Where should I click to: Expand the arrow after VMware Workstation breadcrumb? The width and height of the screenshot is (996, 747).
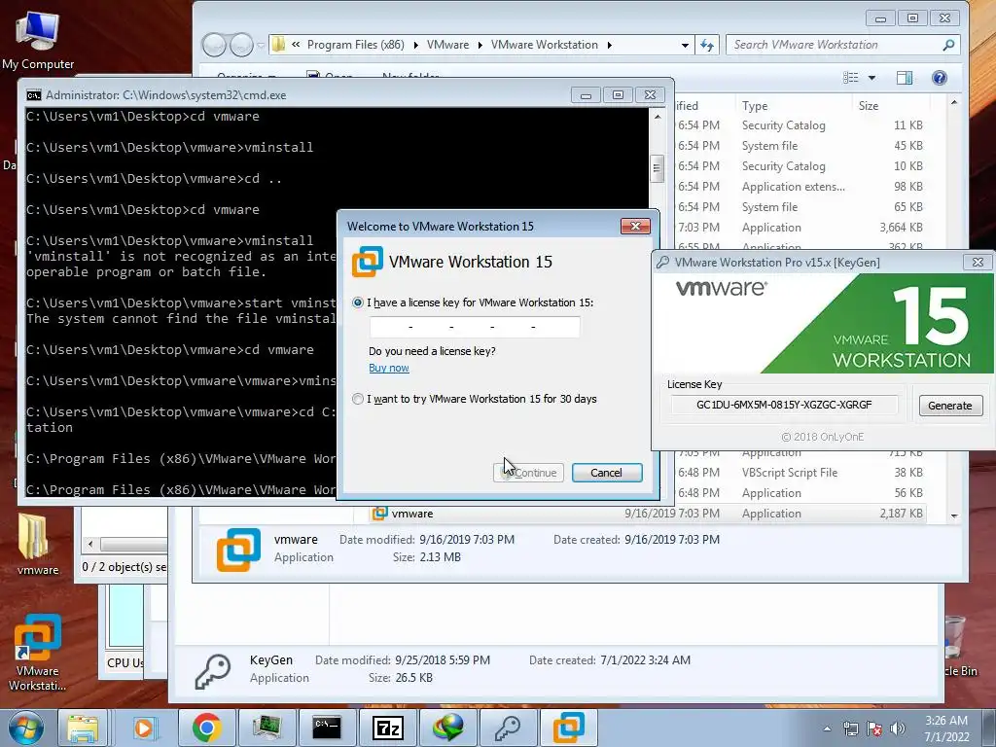click(x=609, y=45)
